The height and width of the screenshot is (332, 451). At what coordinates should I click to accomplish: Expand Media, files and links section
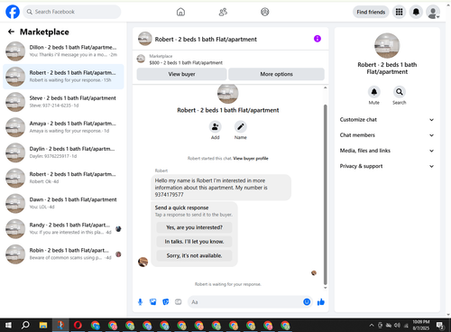pyautogui.click(x=387, y=151)
